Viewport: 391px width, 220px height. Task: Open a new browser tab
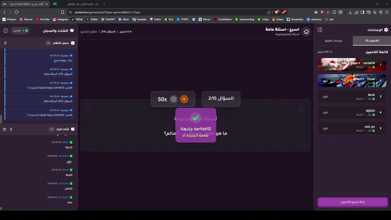[x=104, y=4]
